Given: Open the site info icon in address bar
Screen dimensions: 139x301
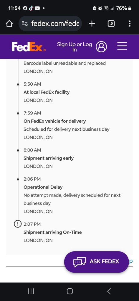Looking at the screenshot, I should (x=25, y=24).
